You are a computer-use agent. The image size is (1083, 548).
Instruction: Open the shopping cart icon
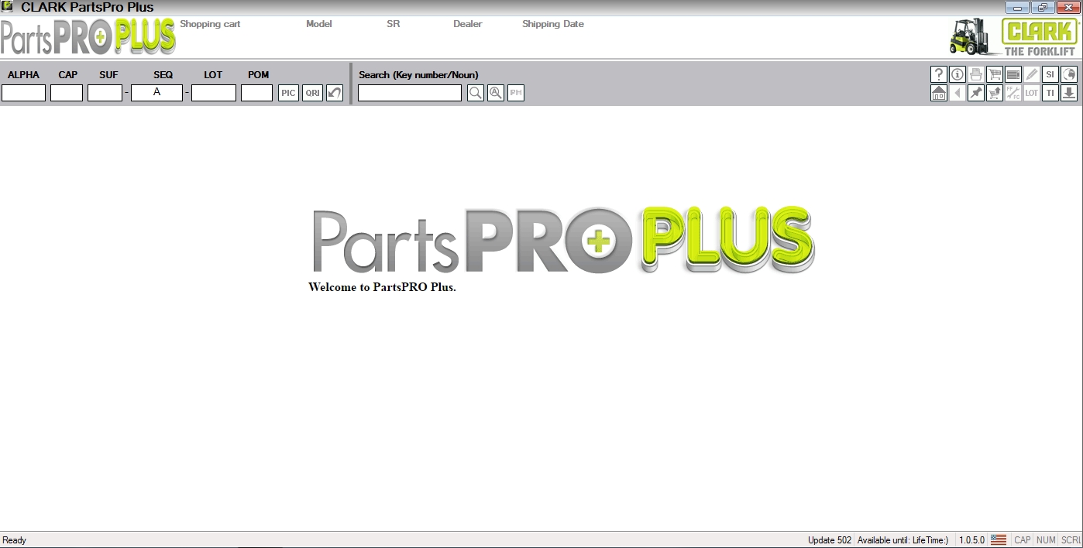click(x=995, y=74)
